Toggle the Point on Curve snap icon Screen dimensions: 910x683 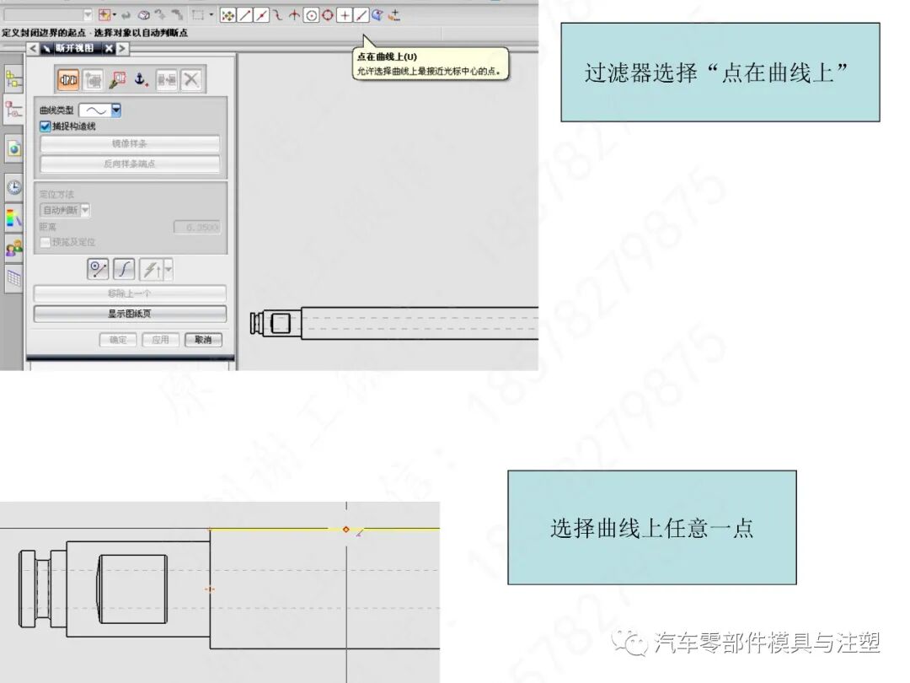[x=361, y=16]
